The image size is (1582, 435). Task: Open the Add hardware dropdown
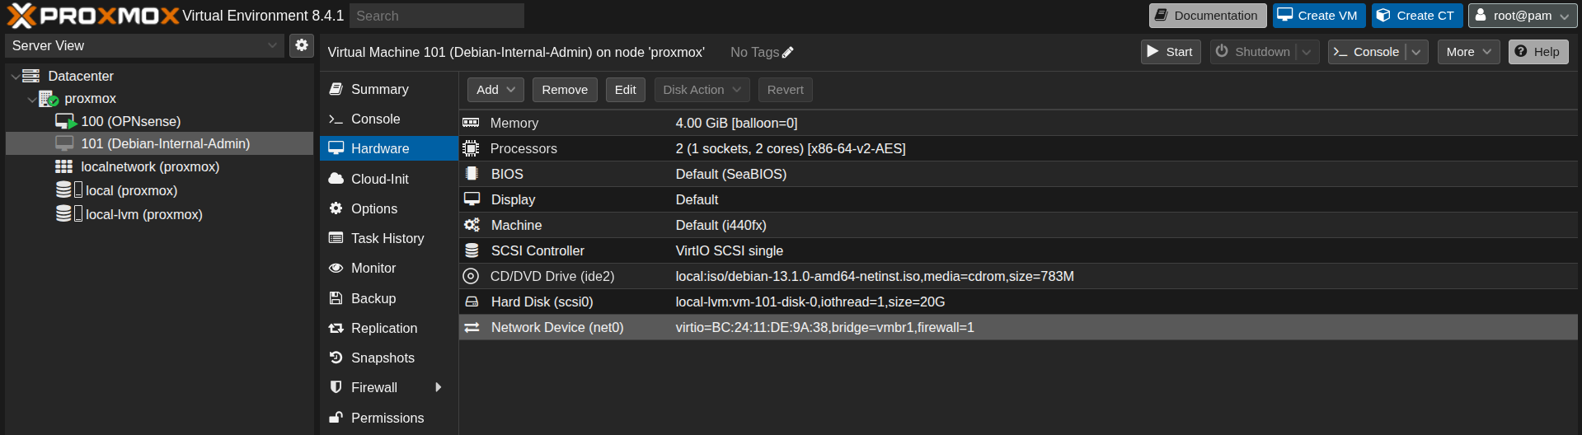(495, 90)
